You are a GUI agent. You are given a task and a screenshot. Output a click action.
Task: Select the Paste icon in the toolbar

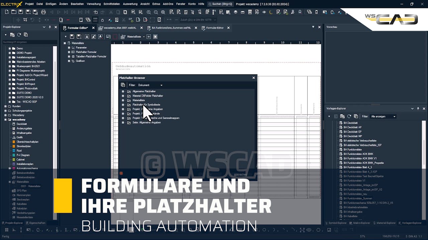pos(125,12)
